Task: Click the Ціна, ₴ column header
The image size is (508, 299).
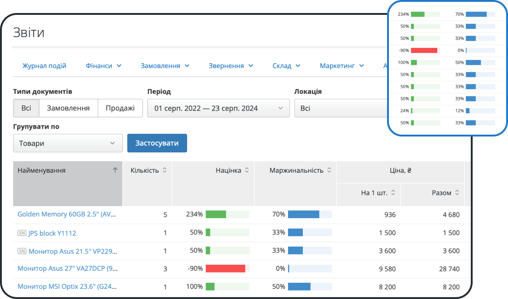Action: tap(400, 170)
